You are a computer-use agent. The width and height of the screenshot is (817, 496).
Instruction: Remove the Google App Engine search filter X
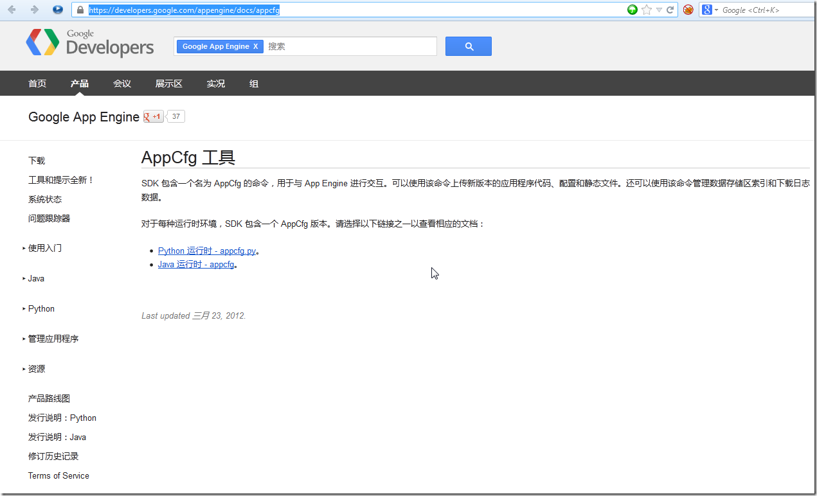[x=255, y=46]
